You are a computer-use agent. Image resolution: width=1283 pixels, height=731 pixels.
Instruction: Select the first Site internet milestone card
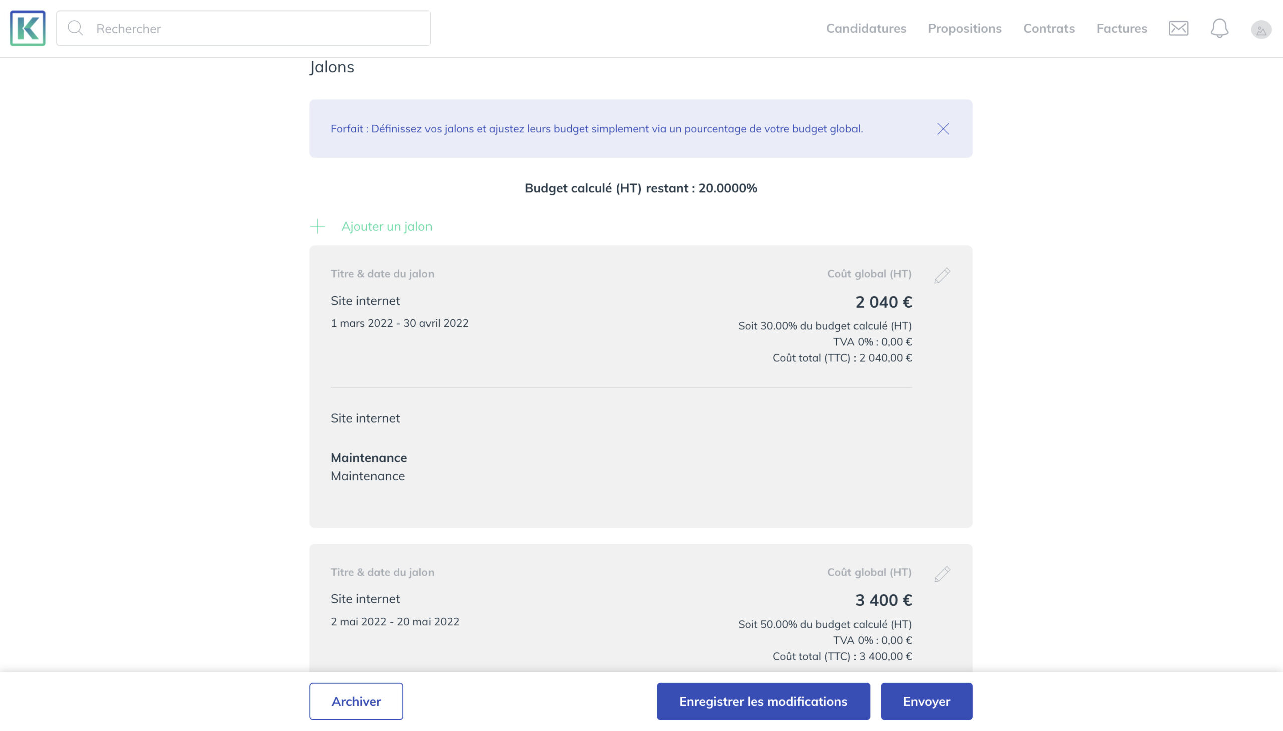tap(640, 386)
